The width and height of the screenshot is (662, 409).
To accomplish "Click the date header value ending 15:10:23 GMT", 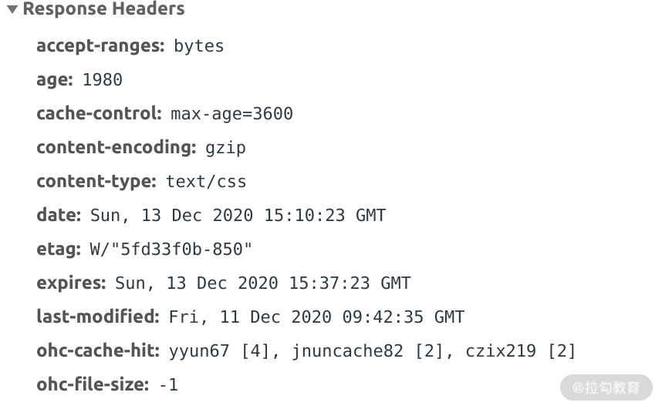I will (x=238, y=216).
